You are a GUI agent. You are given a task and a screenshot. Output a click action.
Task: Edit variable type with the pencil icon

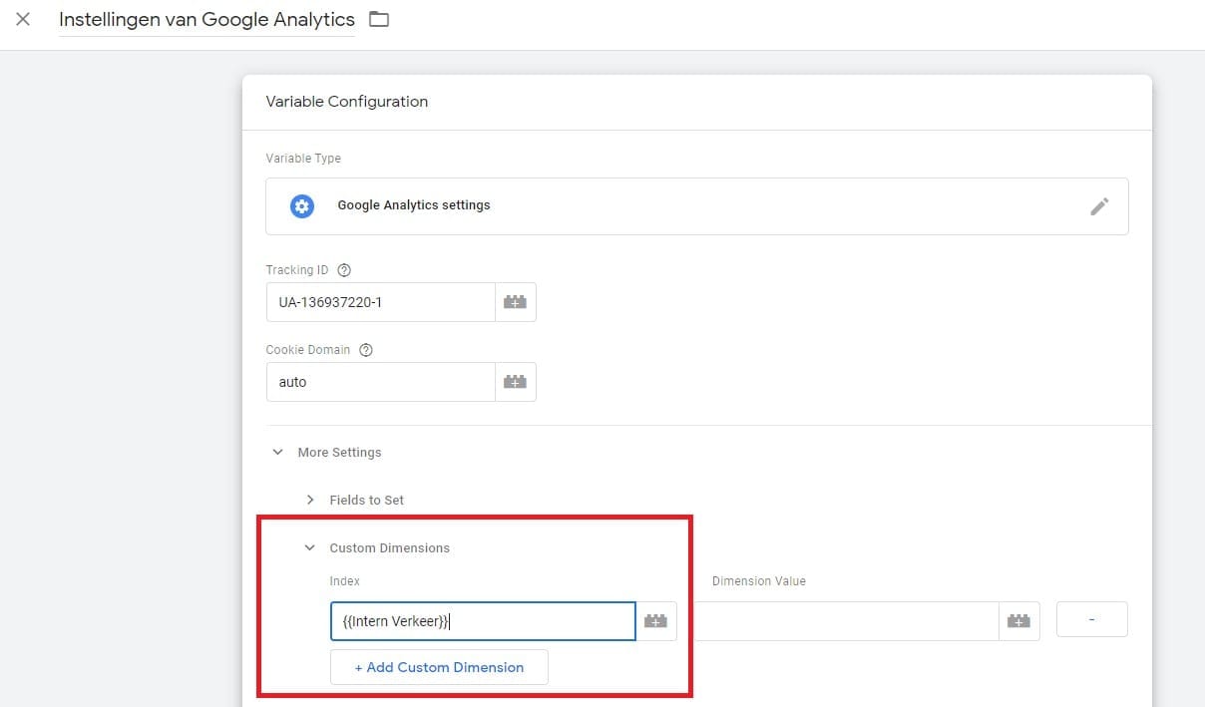[x=1099, y=206]
